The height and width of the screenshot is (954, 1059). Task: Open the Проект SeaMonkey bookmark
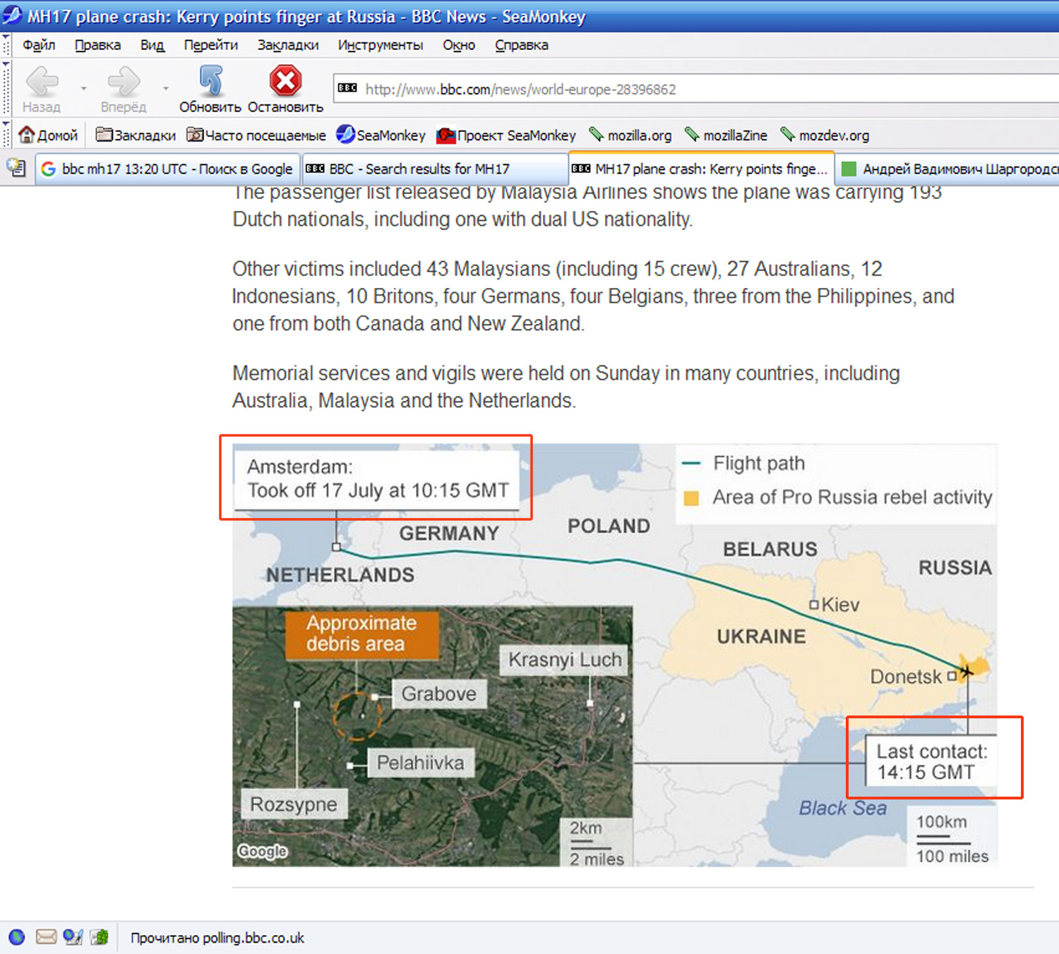(506, 135)
